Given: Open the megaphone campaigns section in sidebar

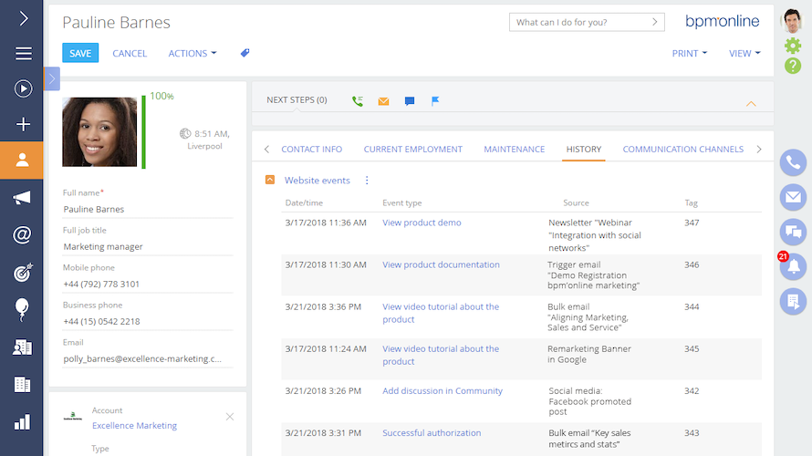Looking at the screenshot, I should 23,198.
